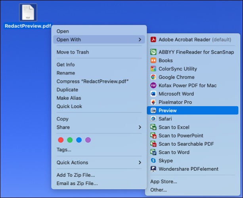Click the Books app icon

point(153,60)
